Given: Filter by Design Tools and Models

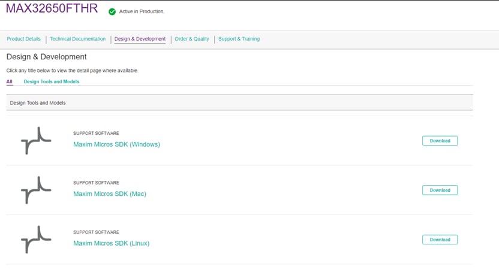Looking at the screenshot, I should click(x=52, y=81).
